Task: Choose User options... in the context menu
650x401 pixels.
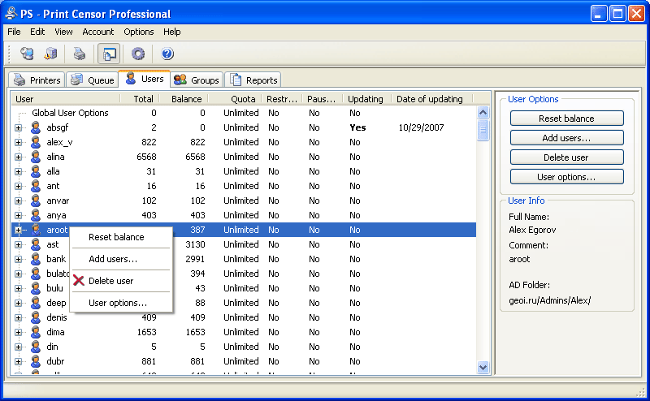Action: pos(121,303)
